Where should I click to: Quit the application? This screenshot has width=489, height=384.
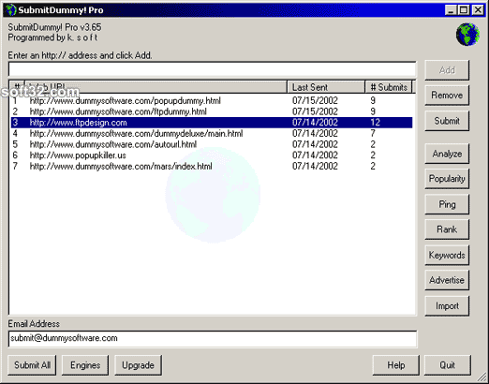pos(447,365)
